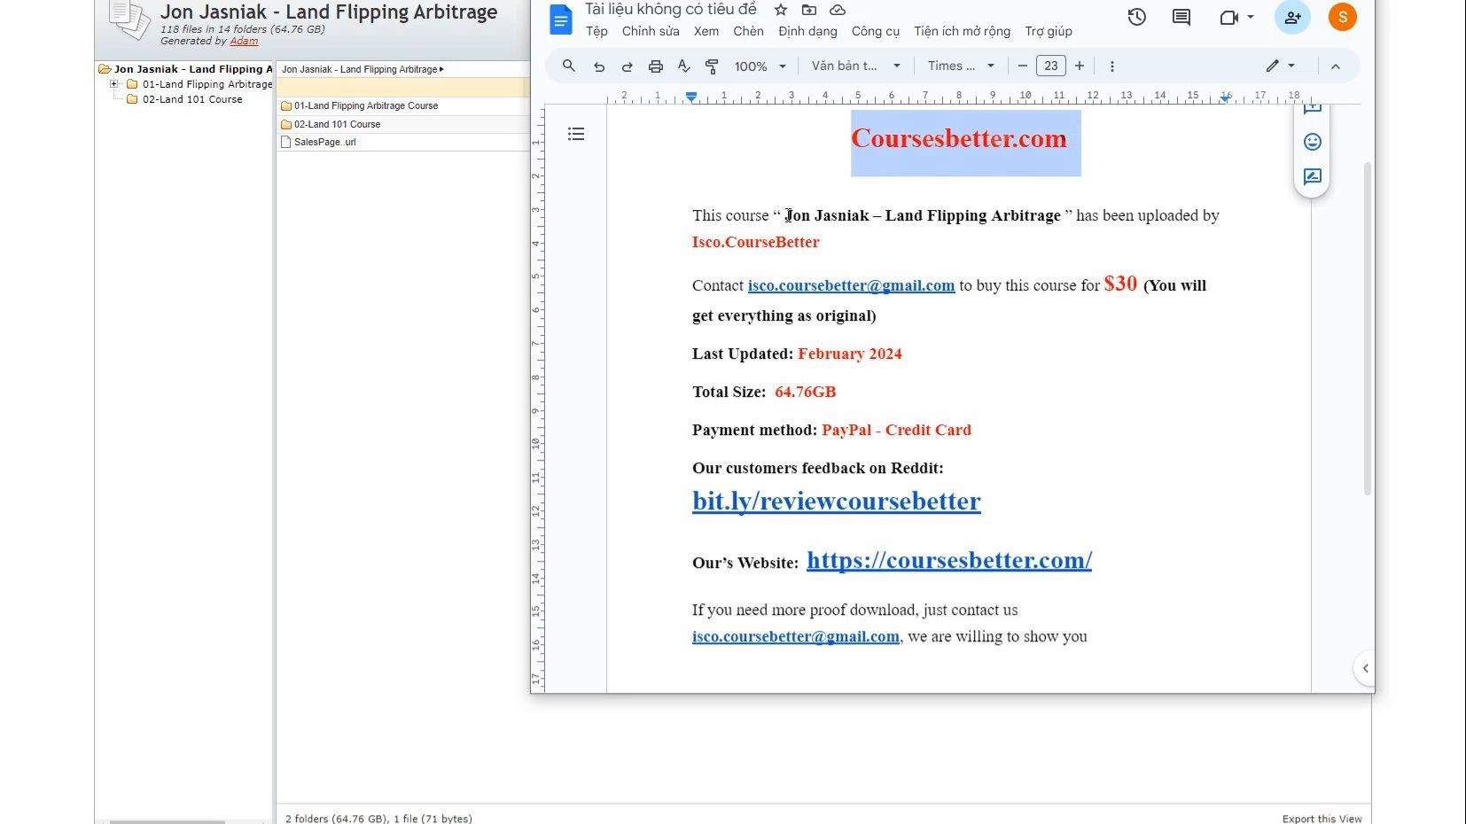The image size is (1466, 824).
Task: Click Export this View link
Action: [x=1322, y=819]
